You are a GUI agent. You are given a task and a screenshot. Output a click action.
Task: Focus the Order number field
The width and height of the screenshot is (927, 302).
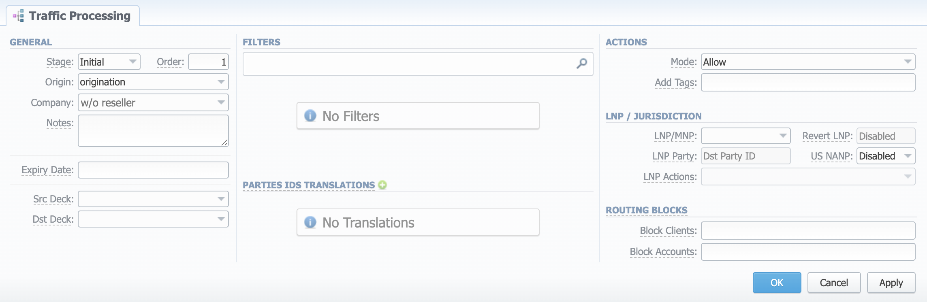click(x=208, y=62)
